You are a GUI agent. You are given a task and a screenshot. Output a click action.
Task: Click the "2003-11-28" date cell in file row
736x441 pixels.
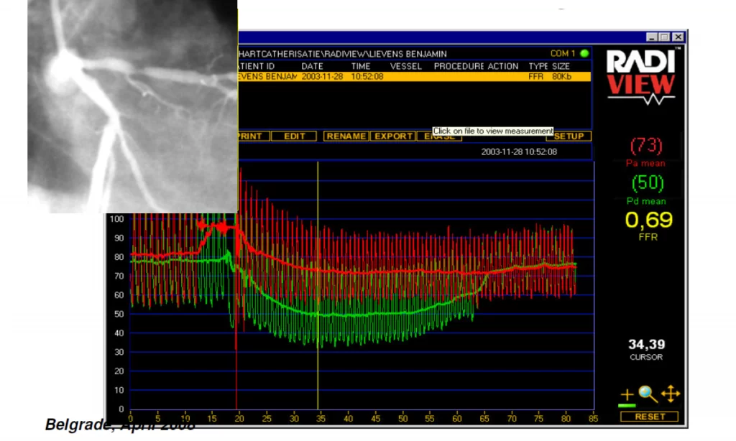323,76
